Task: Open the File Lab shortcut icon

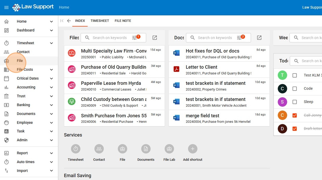Action: pos(169,149)
